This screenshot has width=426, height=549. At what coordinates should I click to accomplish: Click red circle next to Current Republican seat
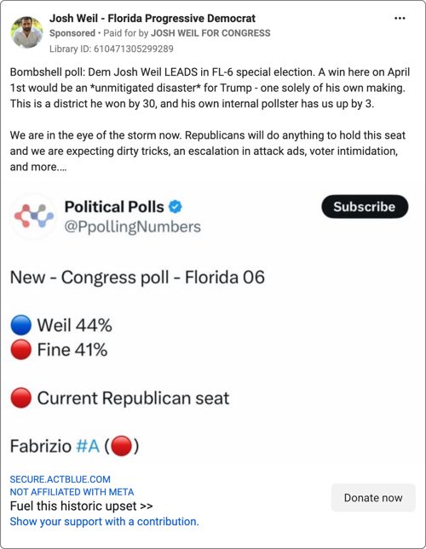click(21, 397)
